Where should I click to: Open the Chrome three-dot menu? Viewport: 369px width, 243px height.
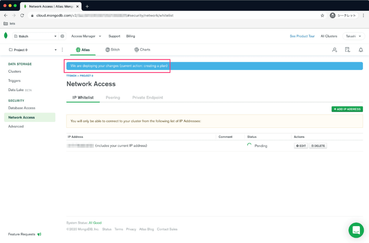coord(364,15)
